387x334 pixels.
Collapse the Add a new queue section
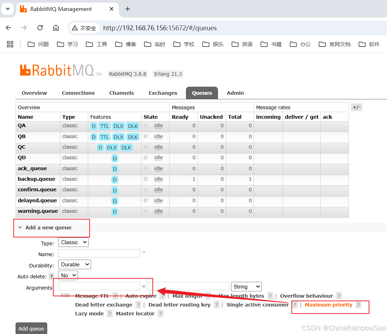[x=20, y=227]
